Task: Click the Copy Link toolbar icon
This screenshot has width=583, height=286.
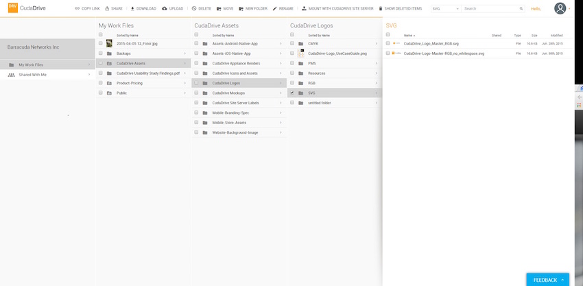Action: click(78, 8)
